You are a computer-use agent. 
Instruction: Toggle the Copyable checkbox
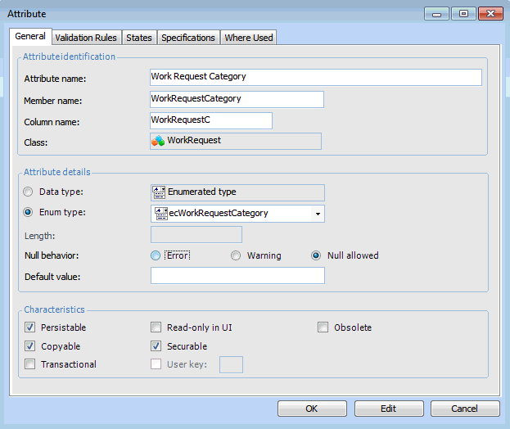click(30, 346)
